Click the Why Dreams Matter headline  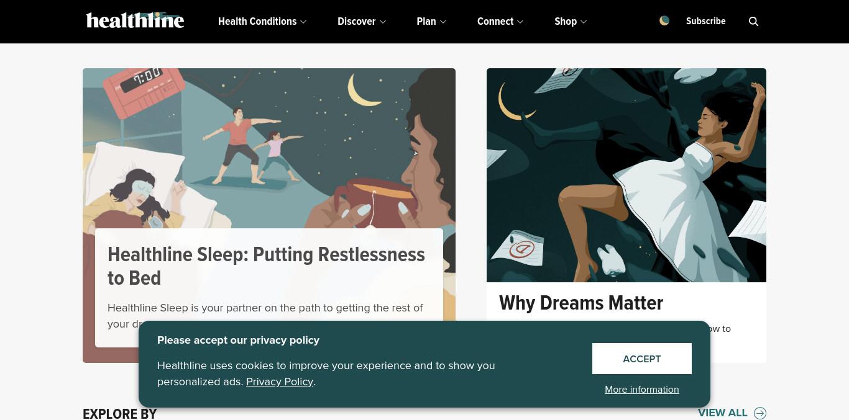click(x=581, y=303)
